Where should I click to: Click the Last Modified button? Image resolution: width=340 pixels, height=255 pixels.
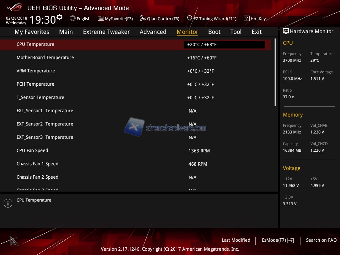236,240
